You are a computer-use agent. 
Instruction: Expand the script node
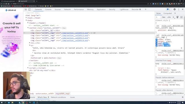click(x=28, y=68)
